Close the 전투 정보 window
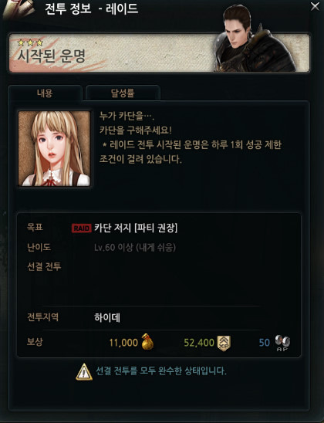Screen dimensions: 324x423 coord(315,6)
